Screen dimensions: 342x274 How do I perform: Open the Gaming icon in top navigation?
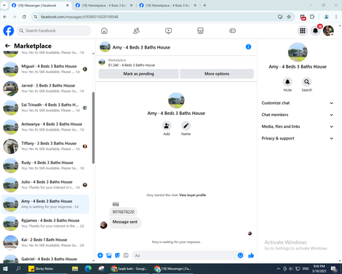233,31
